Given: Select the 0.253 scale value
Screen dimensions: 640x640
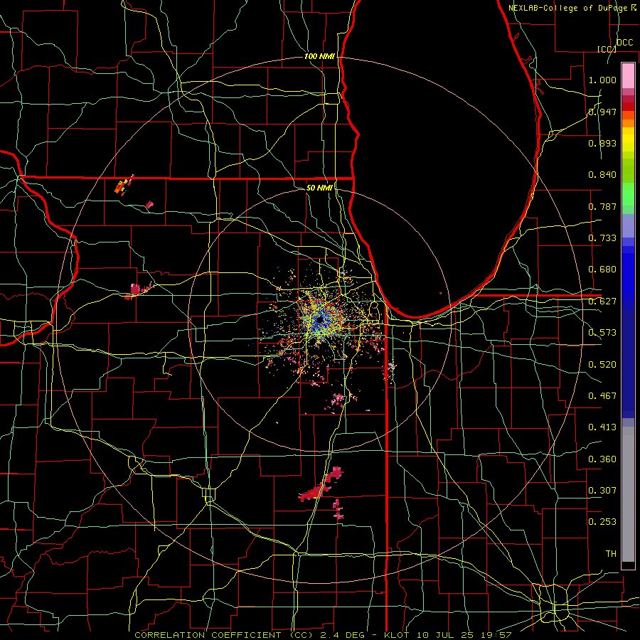Looking at the screenshot, I should point(602,522).
